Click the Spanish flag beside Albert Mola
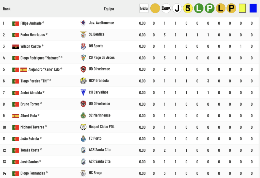 (15, 116)
